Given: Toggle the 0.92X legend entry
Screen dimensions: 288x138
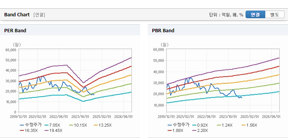Looking at the screenshot, I should (200, 125).
